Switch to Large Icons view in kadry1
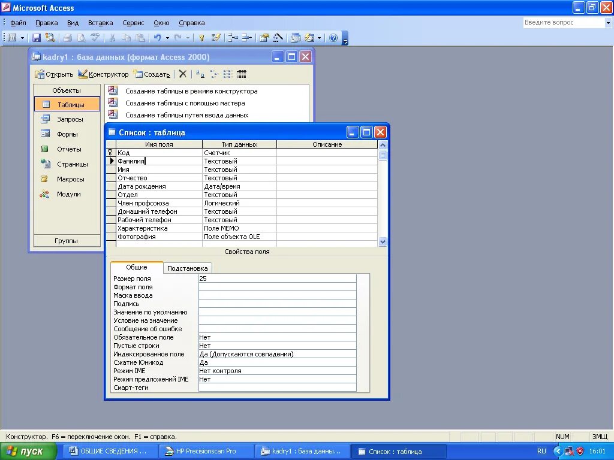Viewport: 614px width, 460px height. (200, 74)
